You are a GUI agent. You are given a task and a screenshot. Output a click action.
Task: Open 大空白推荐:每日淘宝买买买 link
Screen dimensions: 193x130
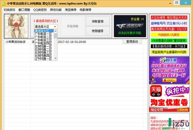tap(169, 18)
